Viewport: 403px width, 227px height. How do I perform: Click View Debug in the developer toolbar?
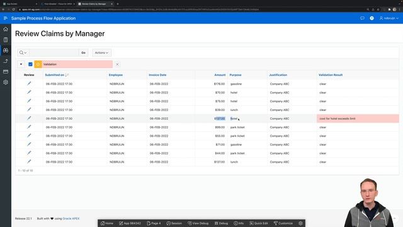(x=198, y=223)
